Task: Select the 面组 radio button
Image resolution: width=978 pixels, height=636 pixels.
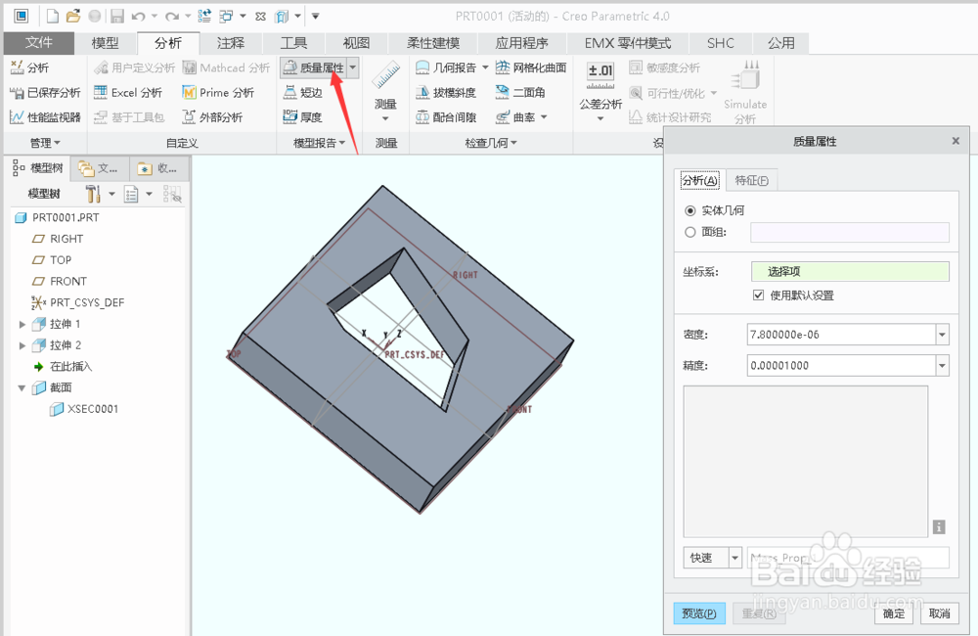Action: [x=689, y=232]
